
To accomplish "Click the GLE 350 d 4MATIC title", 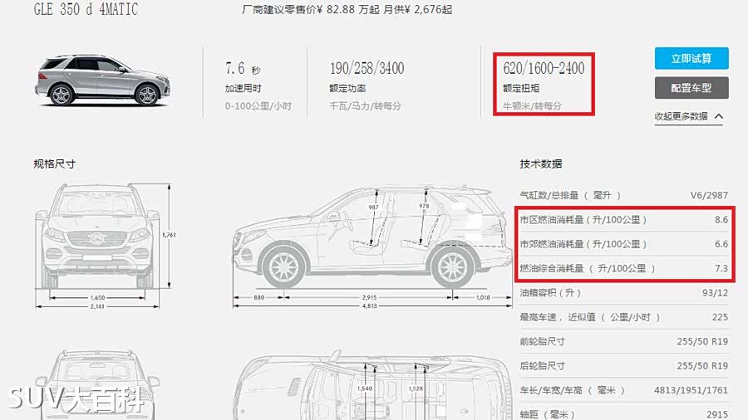I will [x=86, y=9].
